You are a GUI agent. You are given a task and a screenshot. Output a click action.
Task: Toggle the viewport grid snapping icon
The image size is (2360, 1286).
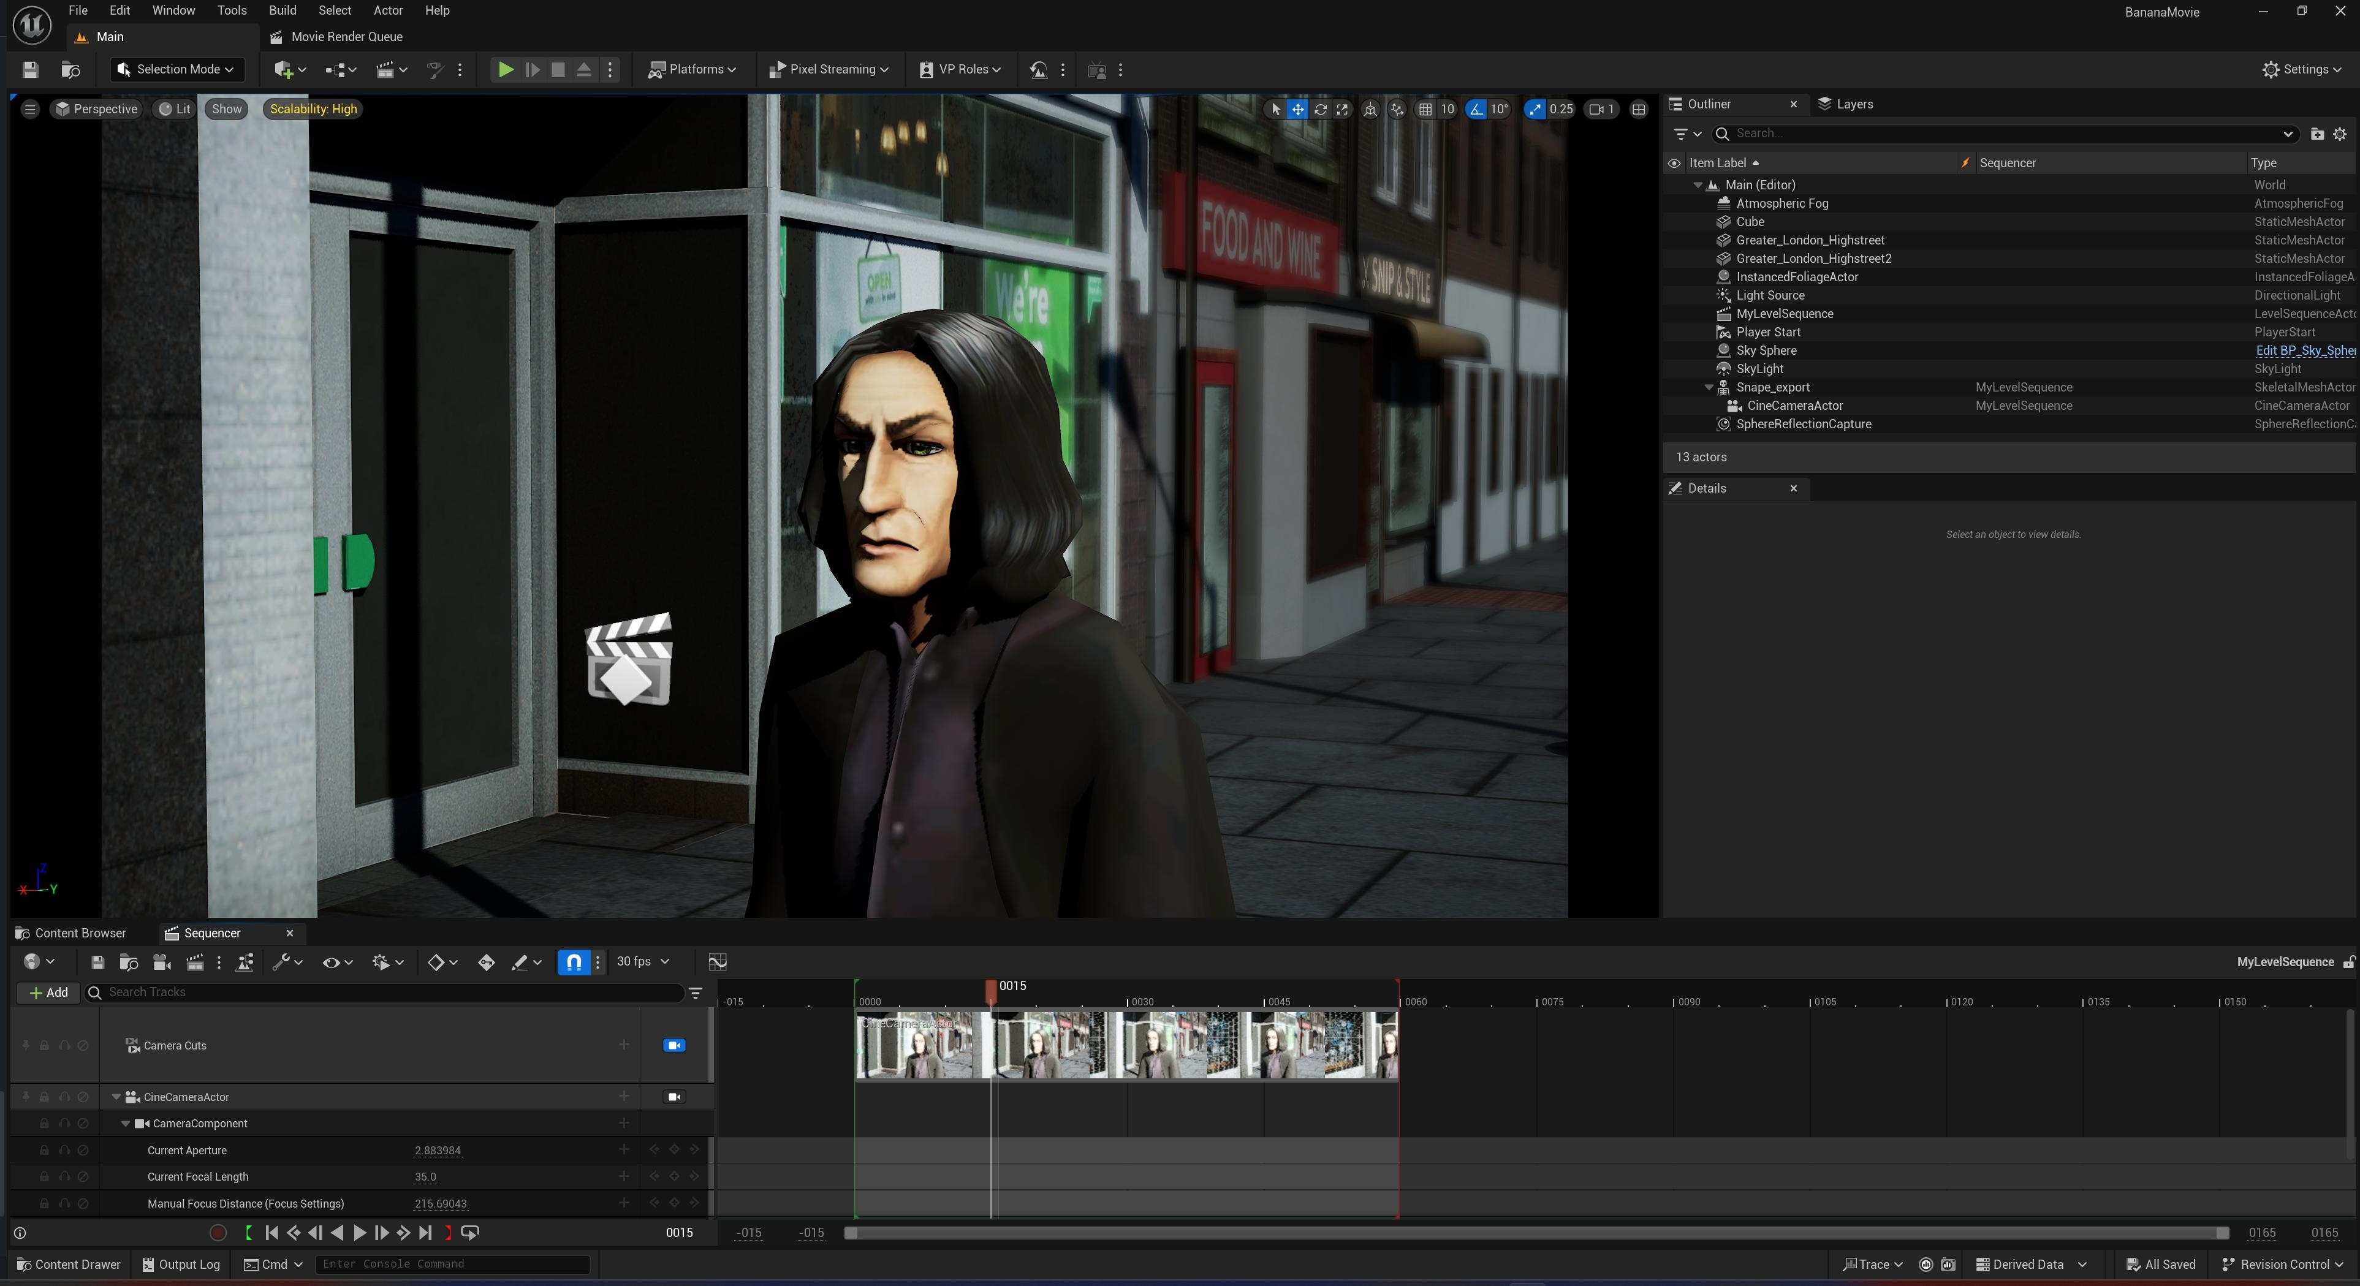click(1425, 109)
